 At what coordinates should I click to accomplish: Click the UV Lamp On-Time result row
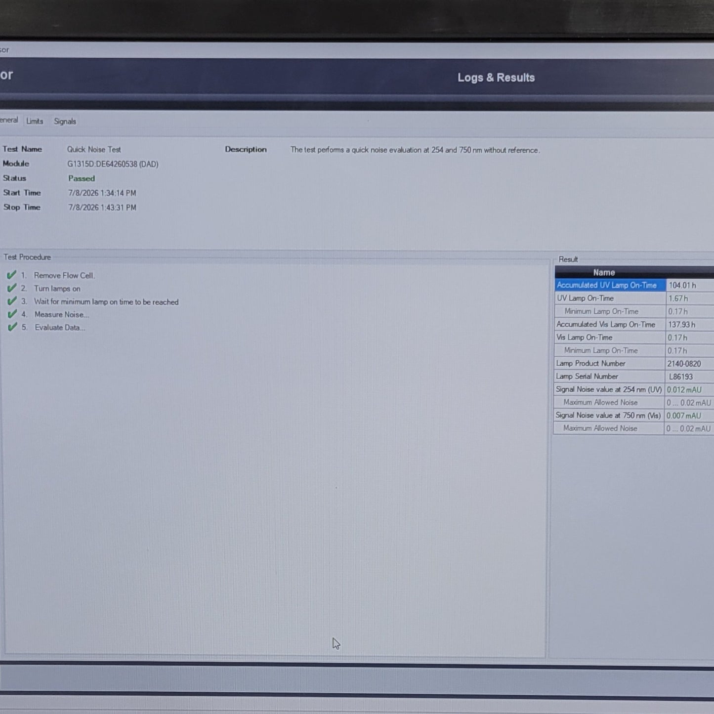(x=634, y=298)
